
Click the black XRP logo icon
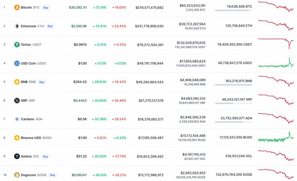(x=17, y=101)
